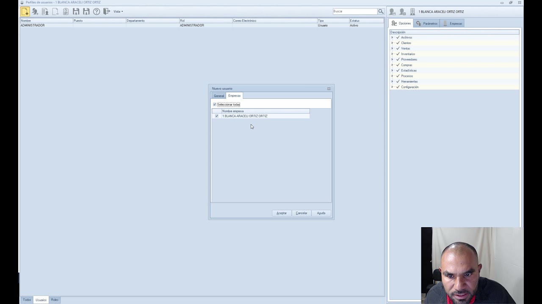The image size is (542, 304).
Task: Toggle the Inventarios permission checkmark
Action: [x=398, y=54]
